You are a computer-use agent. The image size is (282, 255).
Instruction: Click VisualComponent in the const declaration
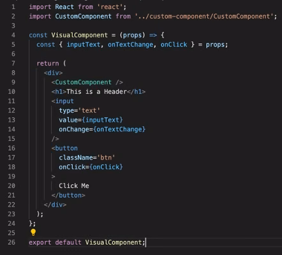tap(79, 35)
